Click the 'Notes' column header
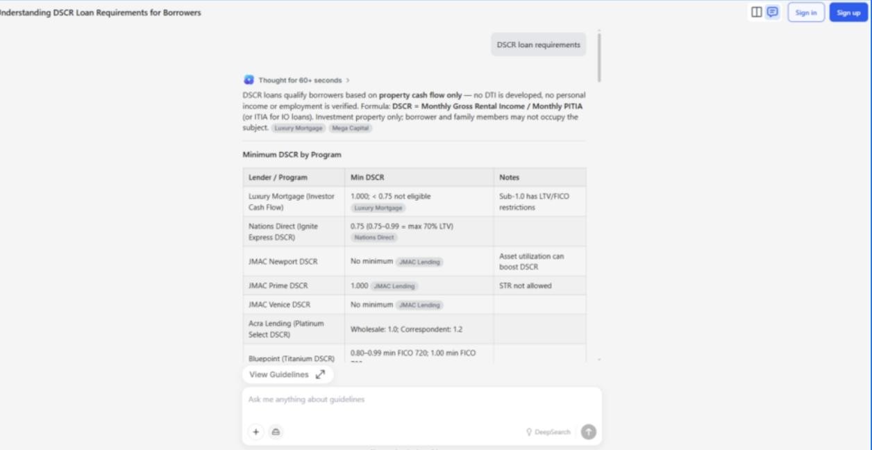The image size is (872, 450). click(x=539, y=177)
